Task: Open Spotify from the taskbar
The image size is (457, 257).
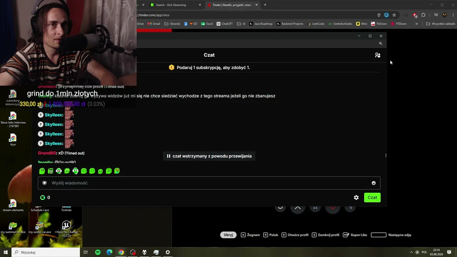Action: click(98, 252)
